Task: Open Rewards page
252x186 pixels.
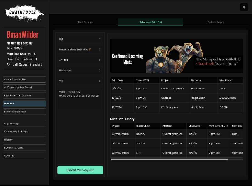Action: pyautogui.click(x=24, y=156)
